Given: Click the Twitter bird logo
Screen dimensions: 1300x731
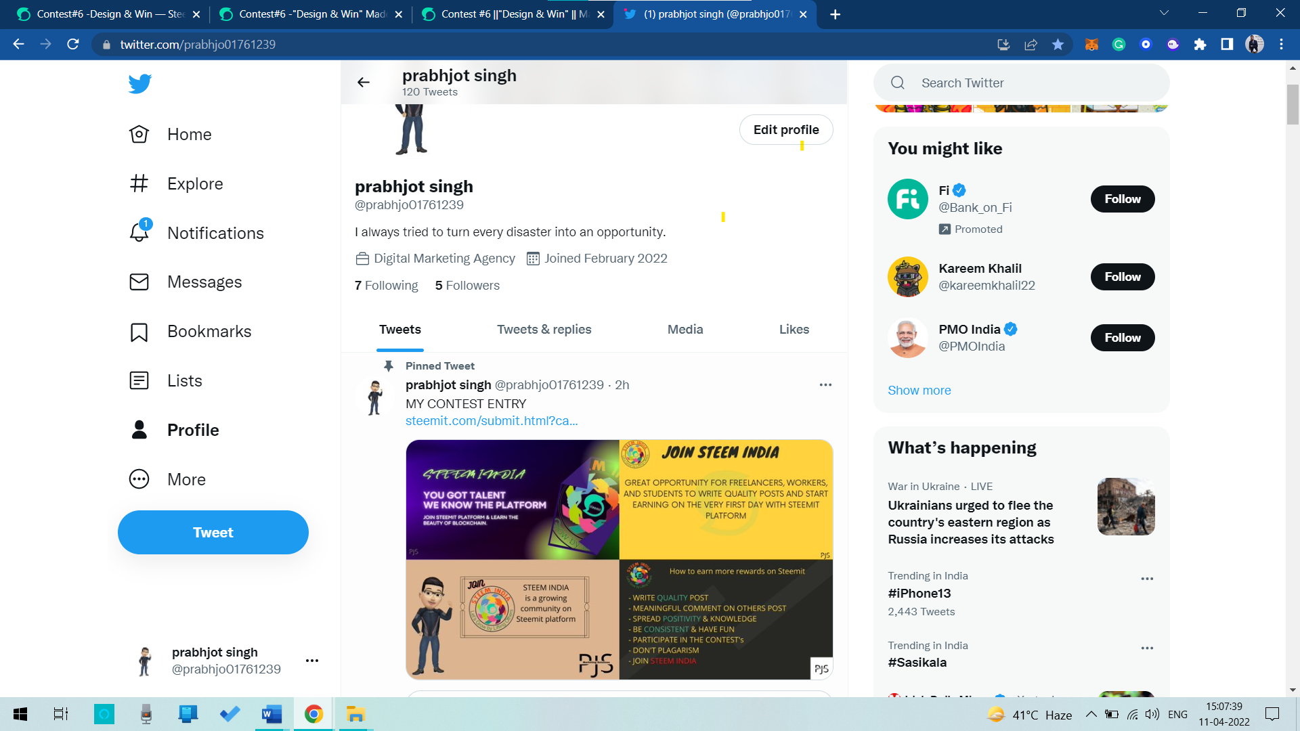Looking at the screenshot, I should point(140,84).
